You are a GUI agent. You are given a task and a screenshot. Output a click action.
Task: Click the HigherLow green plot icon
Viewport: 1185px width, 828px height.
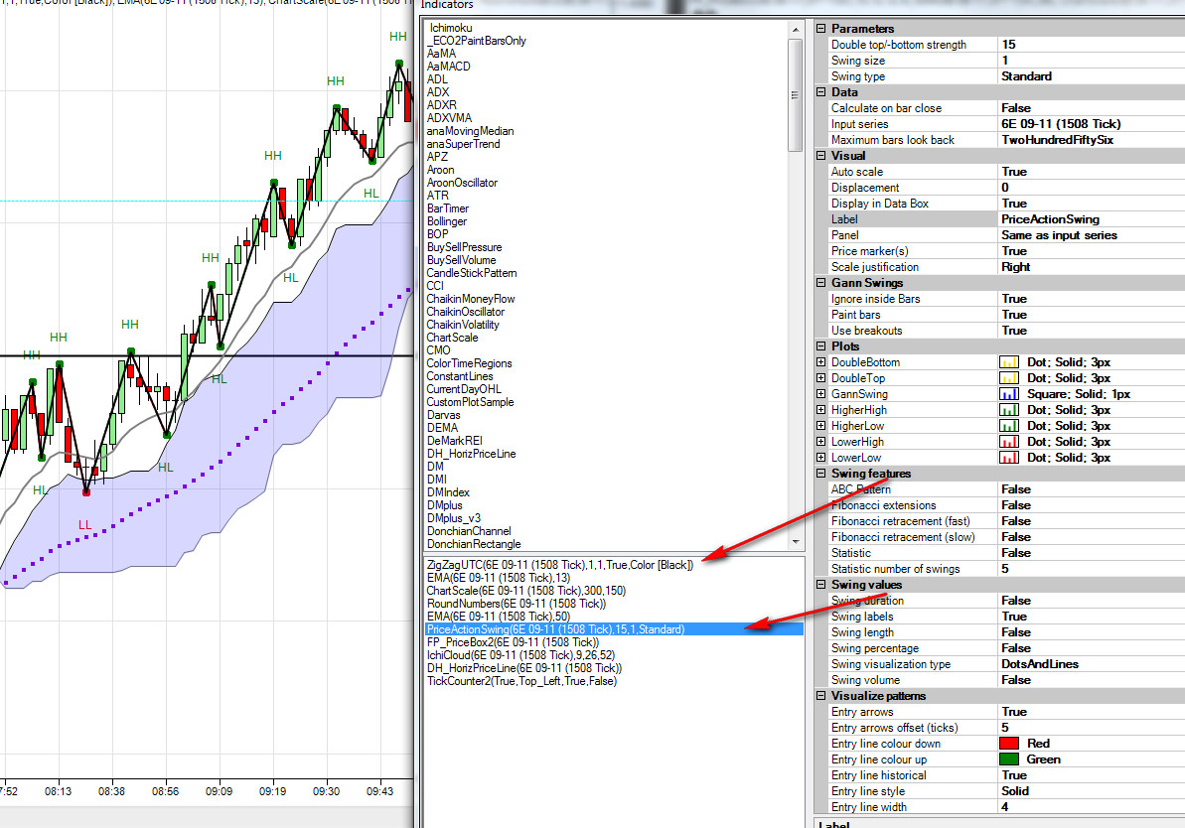tap(1009, 425)
